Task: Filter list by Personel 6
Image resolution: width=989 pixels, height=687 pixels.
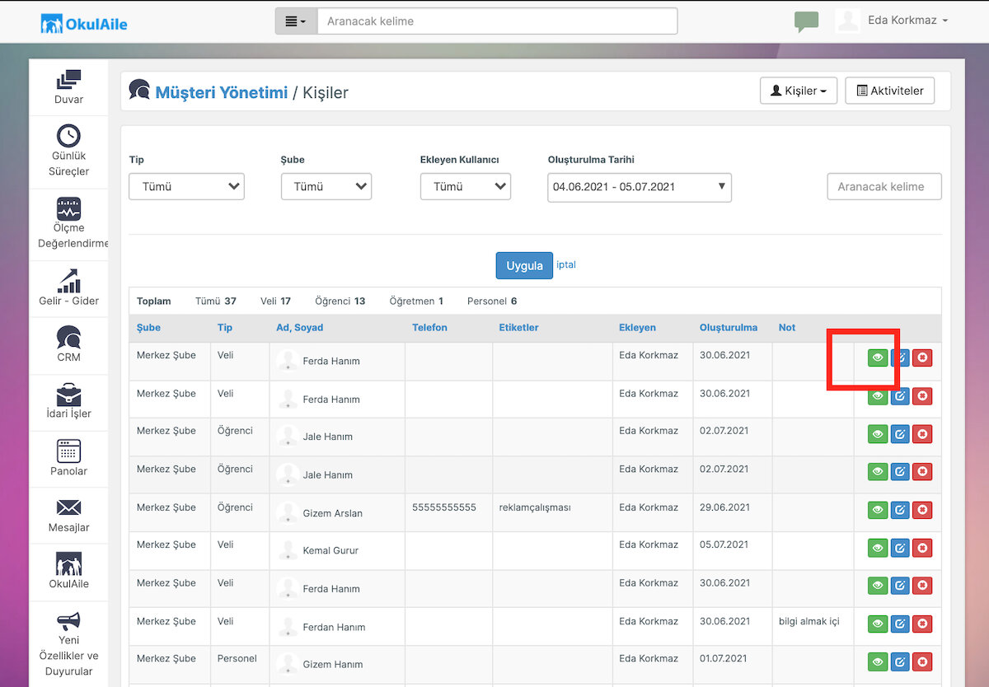Action: point(492,301)
